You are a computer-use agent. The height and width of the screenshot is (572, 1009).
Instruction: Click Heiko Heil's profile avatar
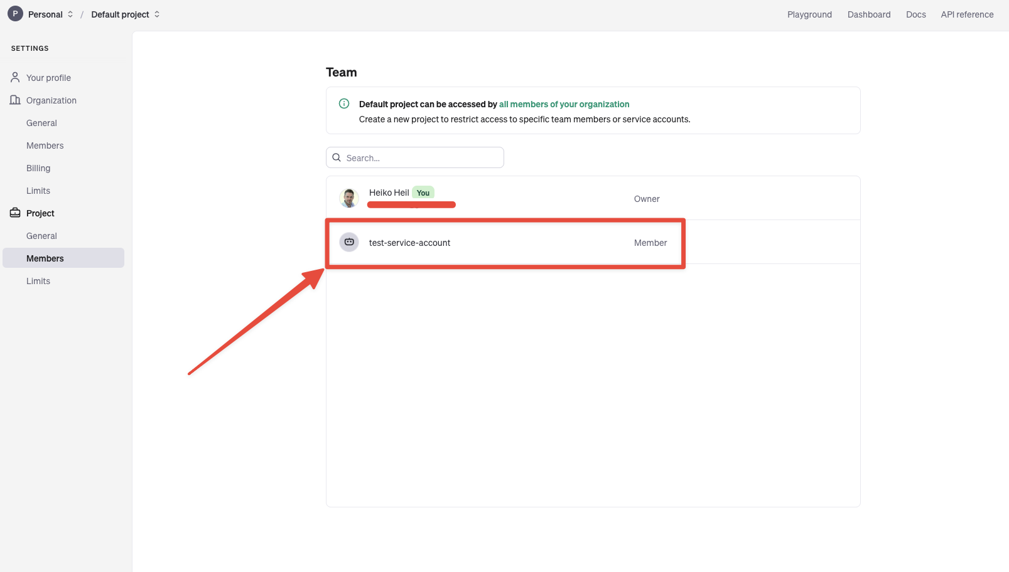[x=349, y=198]
